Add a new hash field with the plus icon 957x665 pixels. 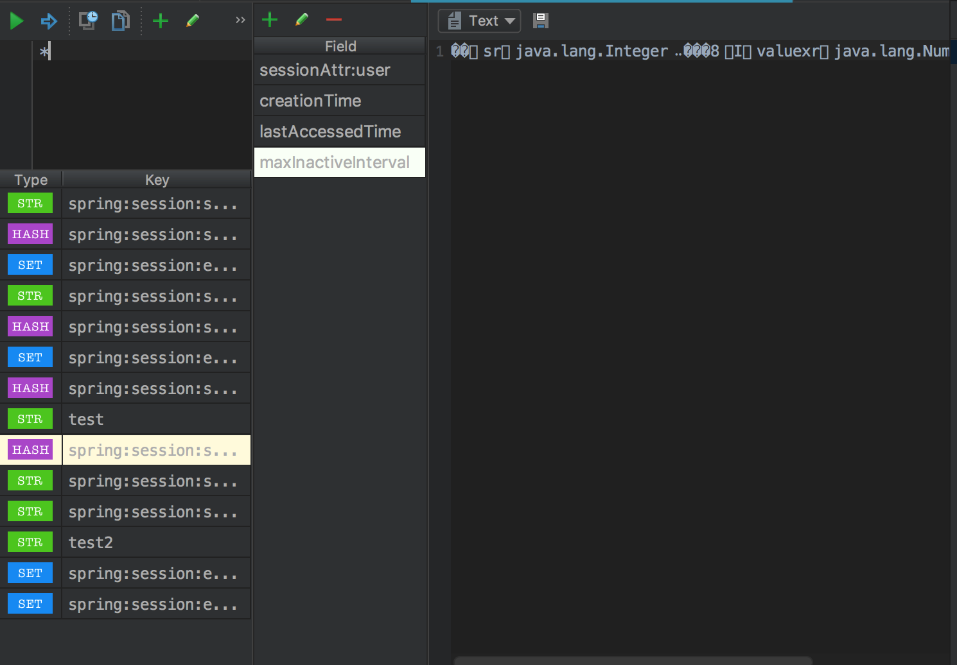pos(270,20)
